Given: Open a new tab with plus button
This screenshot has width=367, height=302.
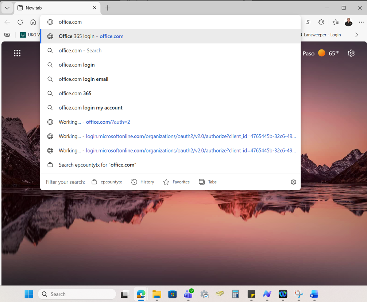Looking at the screenshot, I should [x=107, y=8].
